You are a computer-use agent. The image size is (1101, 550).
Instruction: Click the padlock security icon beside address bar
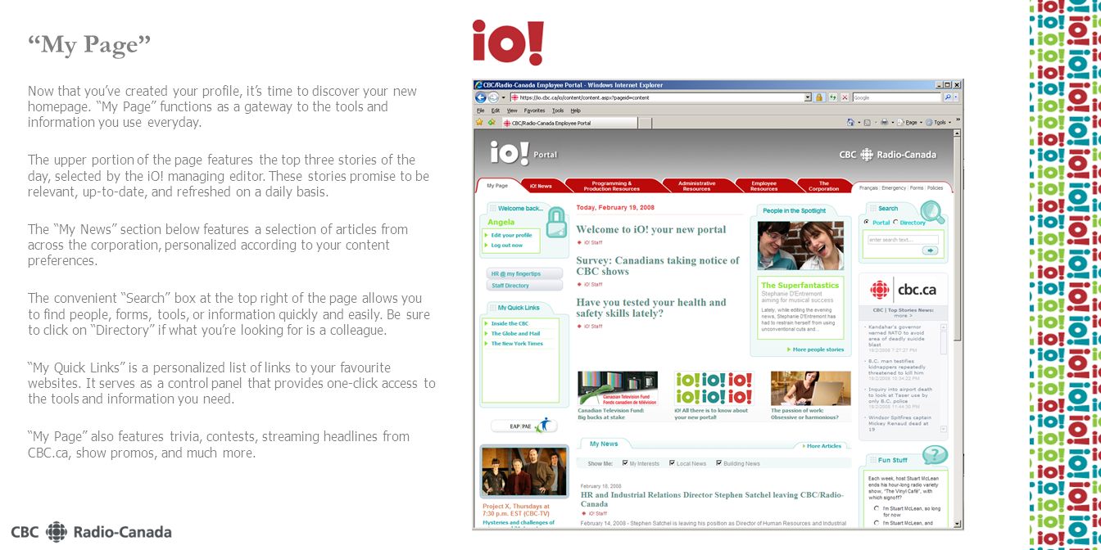819,97
